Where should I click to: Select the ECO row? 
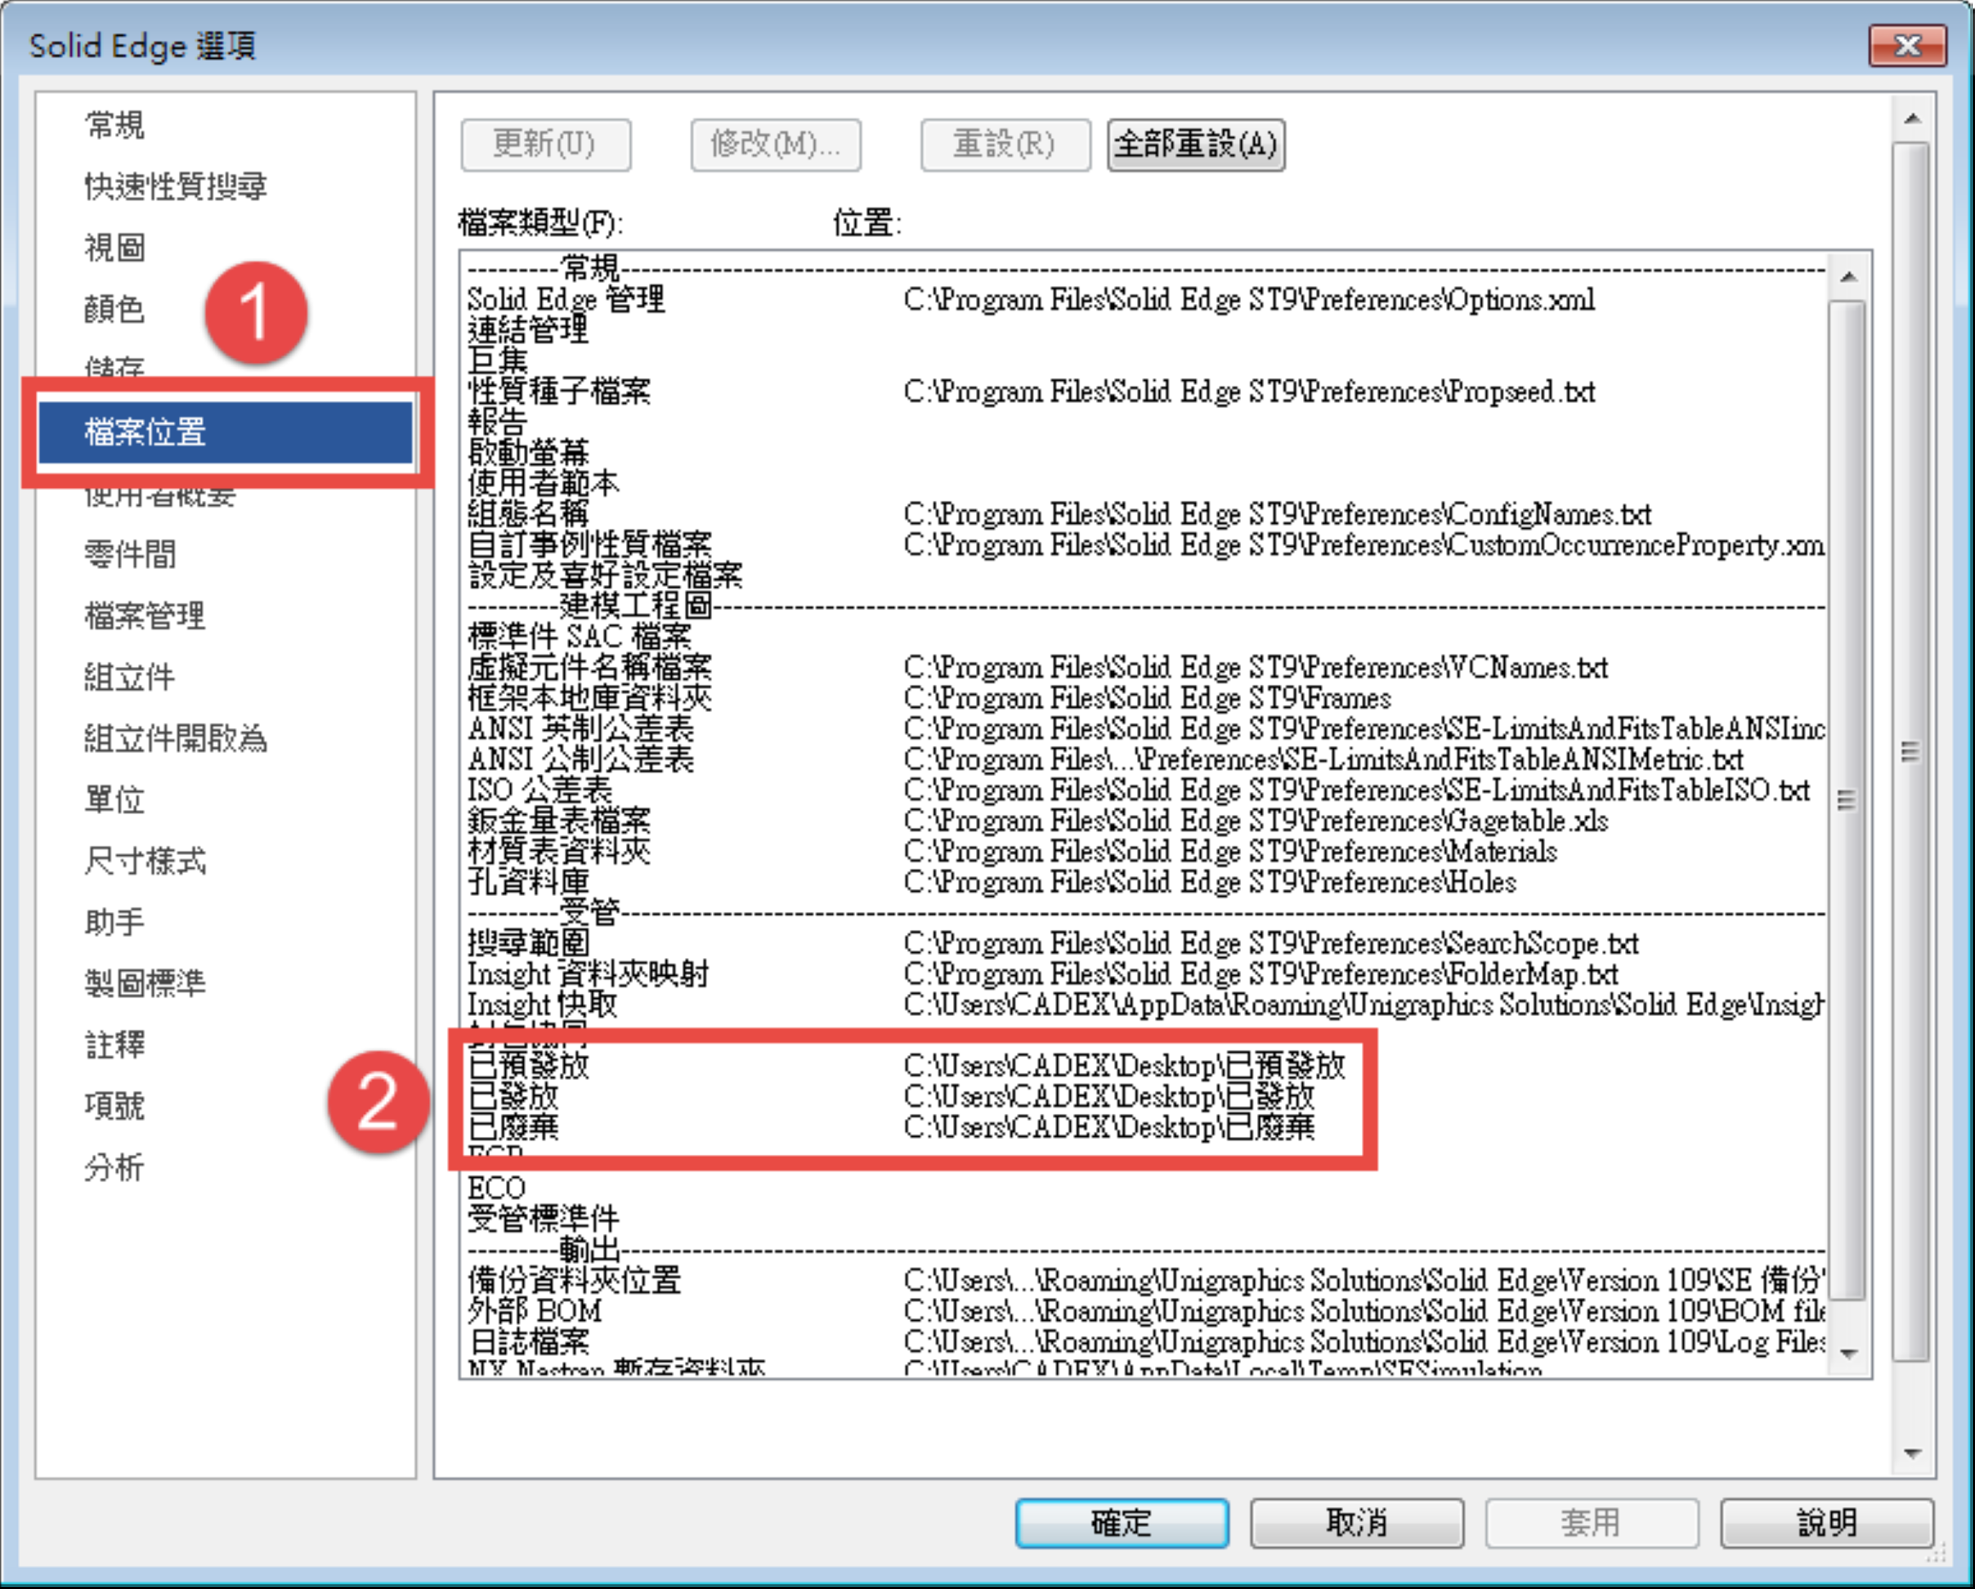click(1145, 1188)
